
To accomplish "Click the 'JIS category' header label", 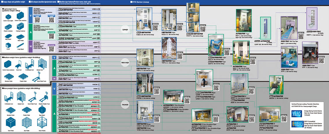I will [x=43, y=1].
